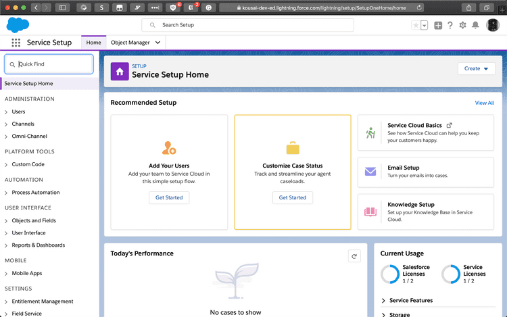Expand the Users tree item
The height and width of the screenshot is (317, 507).
pos(7,112)
